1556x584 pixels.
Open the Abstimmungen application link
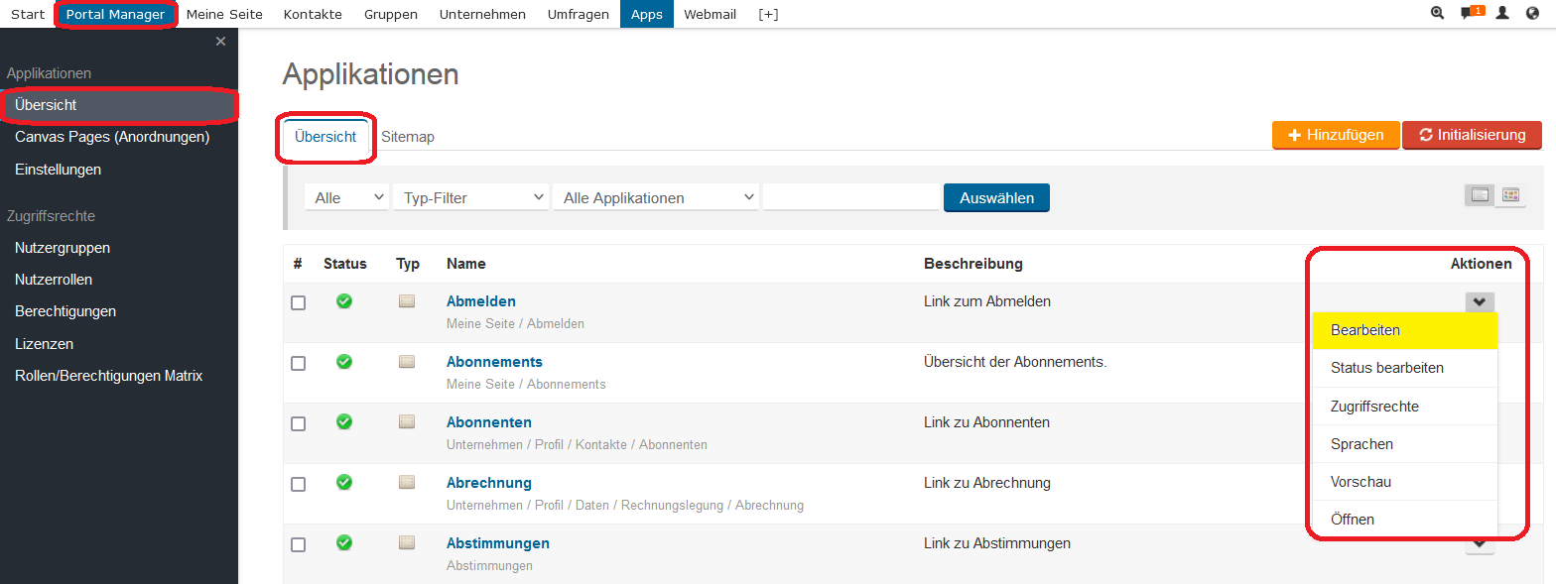(x=498, y=543)
